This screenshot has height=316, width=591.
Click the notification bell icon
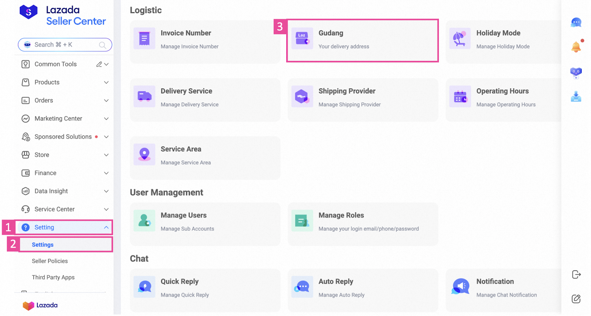[576, 47]
